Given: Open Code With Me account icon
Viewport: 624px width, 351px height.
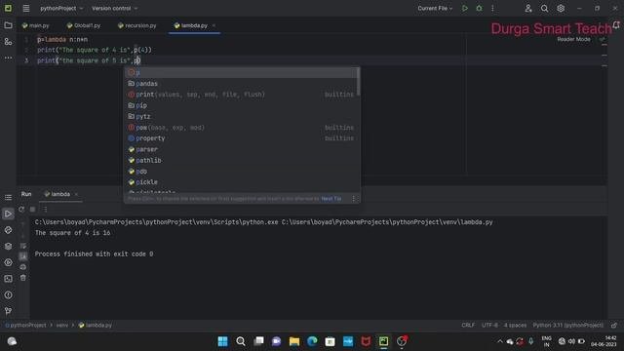Looking at the screenshot, I should click(528, 8).
